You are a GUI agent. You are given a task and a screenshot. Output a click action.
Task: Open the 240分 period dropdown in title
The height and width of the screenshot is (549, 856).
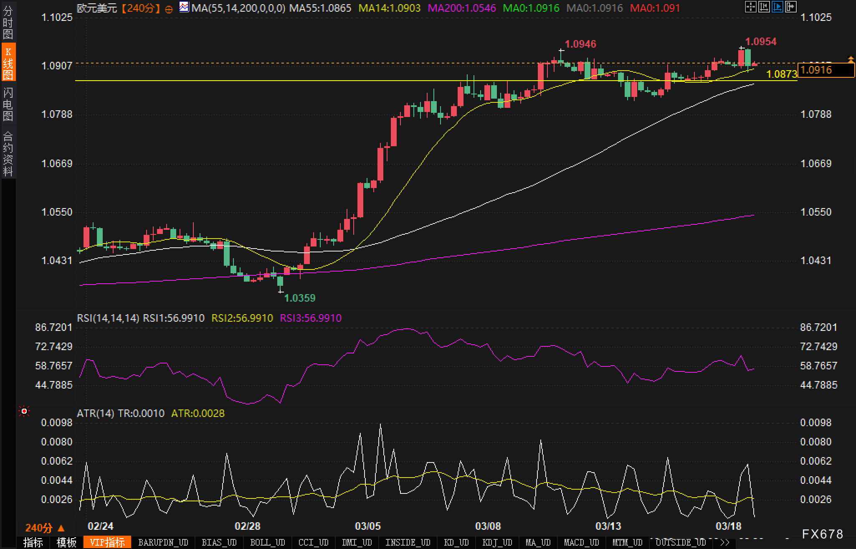[141, 8]
